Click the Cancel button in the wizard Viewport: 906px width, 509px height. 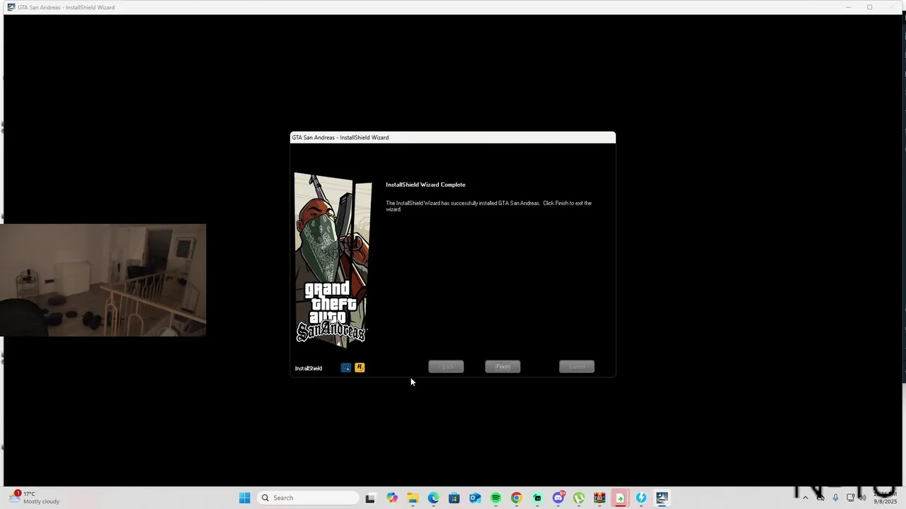[577, 366]
